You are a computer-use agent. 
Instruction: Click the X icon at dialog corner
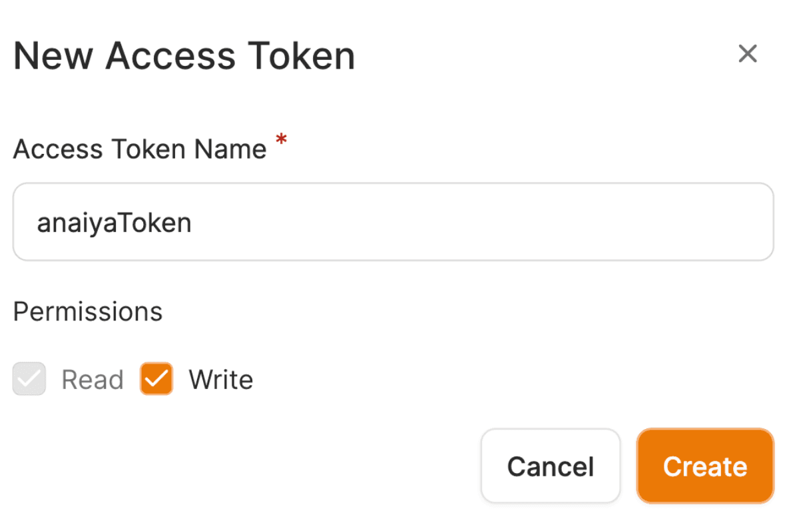click(x=748, y=54)
